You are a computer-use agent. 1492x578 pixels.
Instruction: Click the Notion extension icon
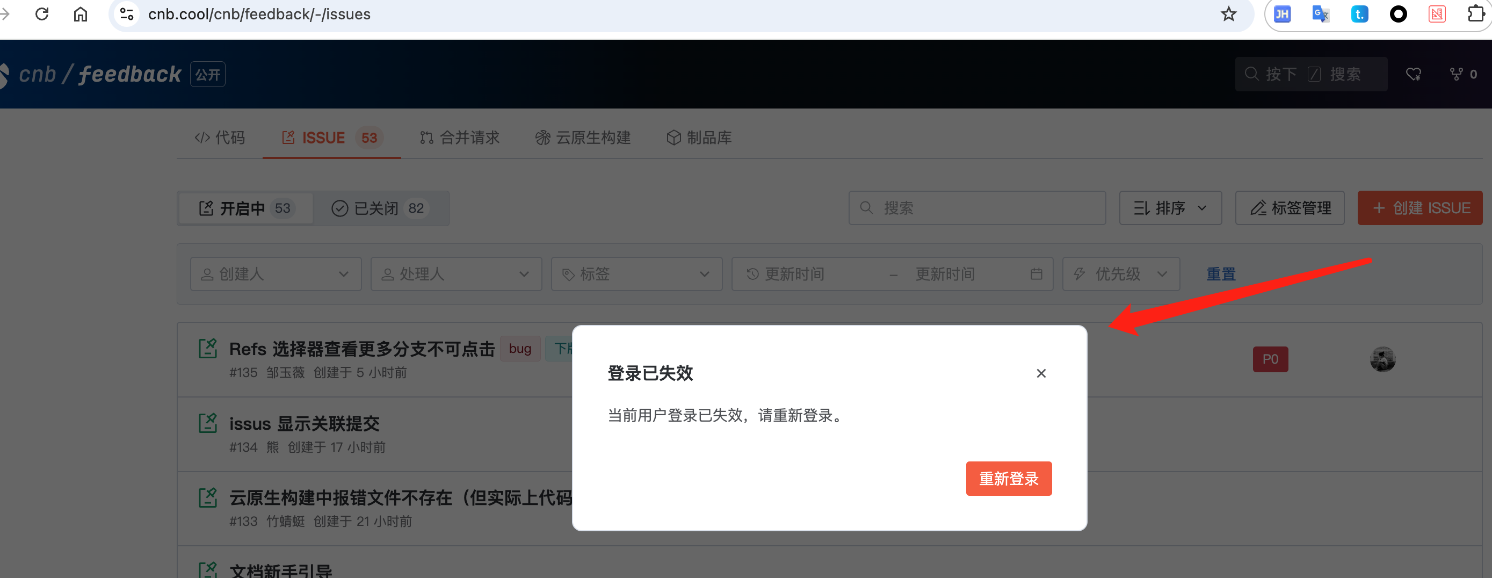1436,14
